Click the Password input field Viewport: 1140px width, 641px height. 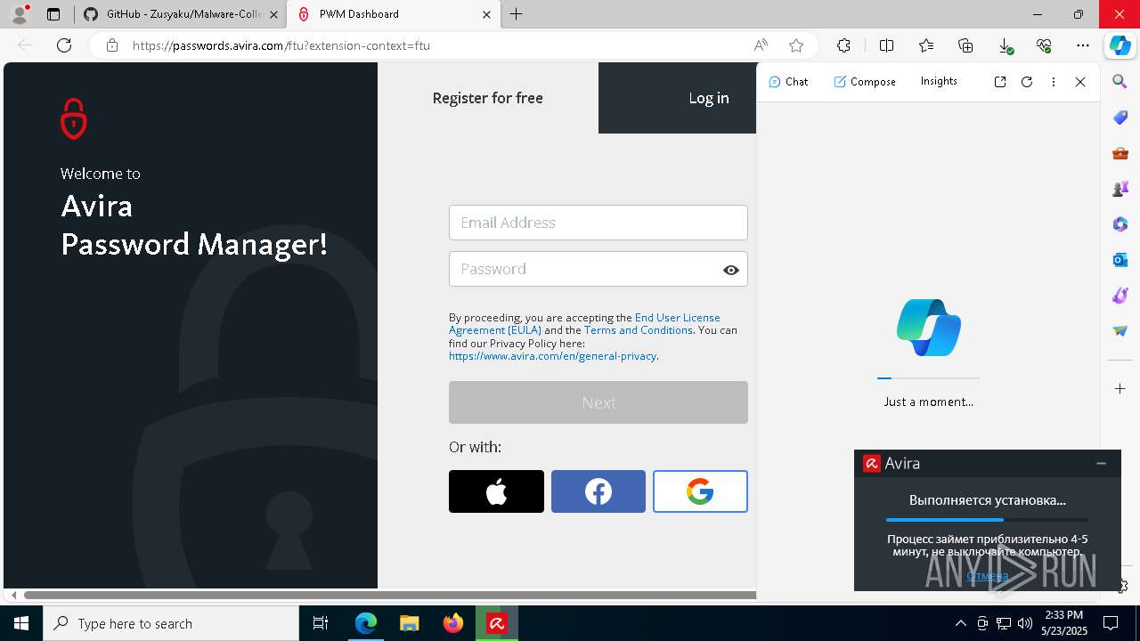[x=598, y=269]
